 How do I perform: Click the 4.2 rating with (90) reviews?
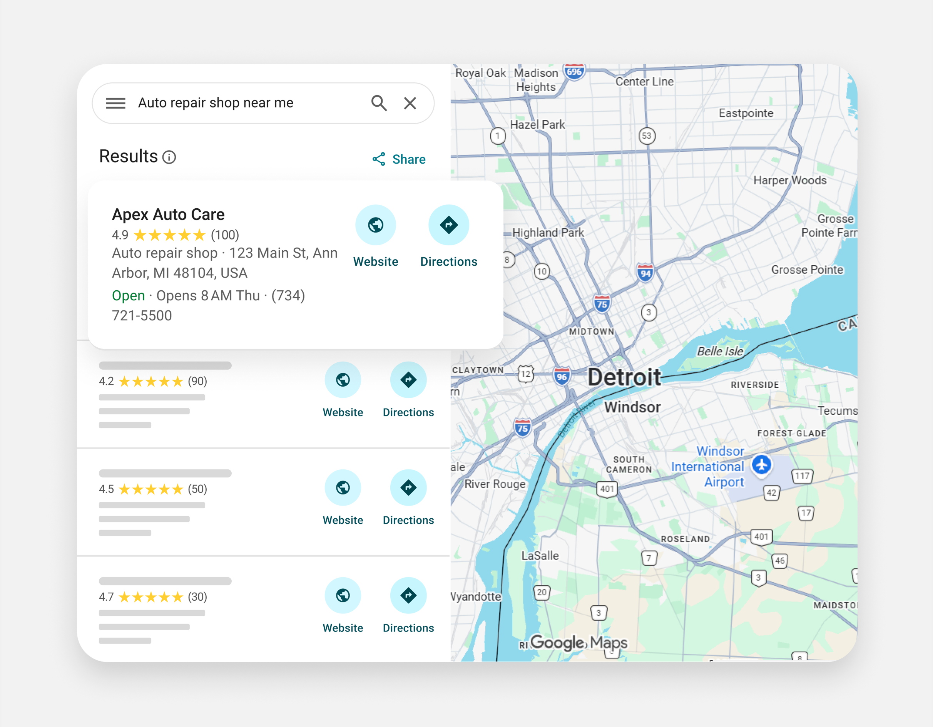click(153, 381)
